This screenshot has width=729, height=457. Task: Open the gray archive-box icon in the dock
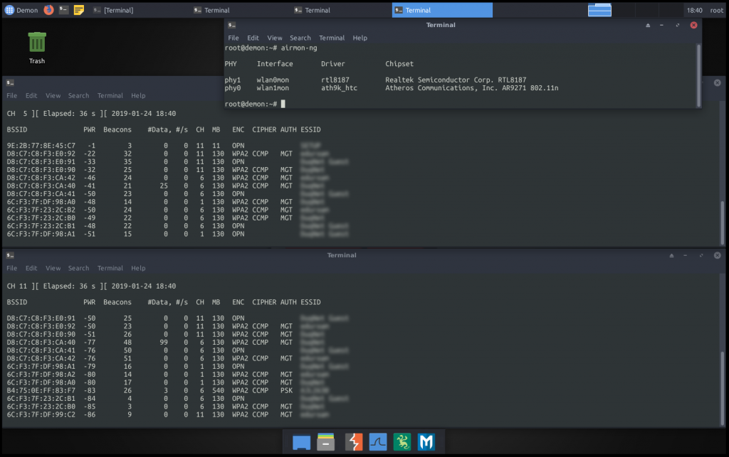tap(326, 441)
